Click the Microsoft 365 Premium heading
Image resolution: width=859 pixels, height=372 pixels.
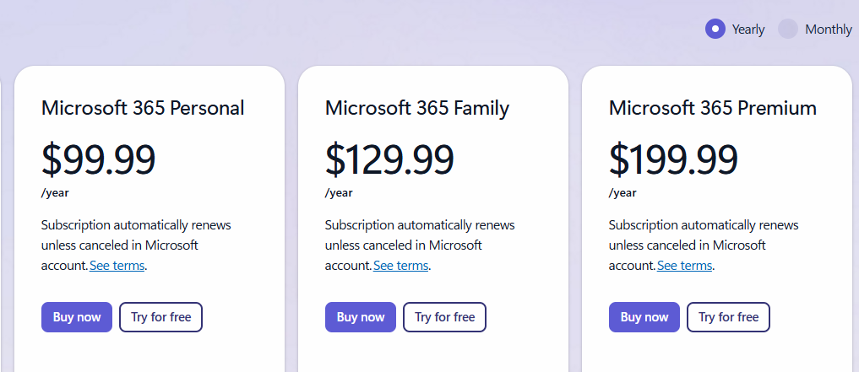click(713, 108)
